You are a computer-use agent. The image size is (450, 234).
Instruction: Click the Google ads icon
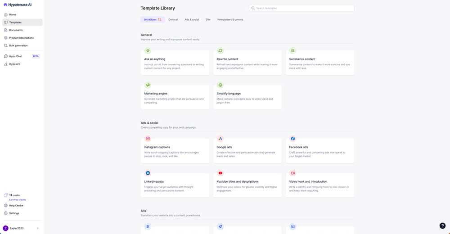pyautogui.click(x=220, y=139)
